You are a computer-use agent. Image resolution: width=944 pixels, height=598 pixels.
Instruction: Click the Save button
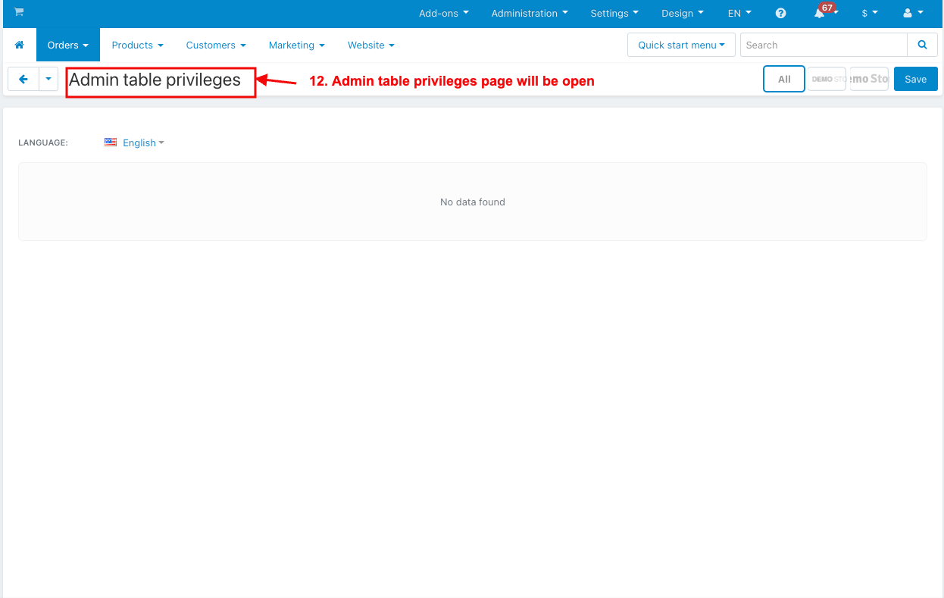tap(916, 79)
